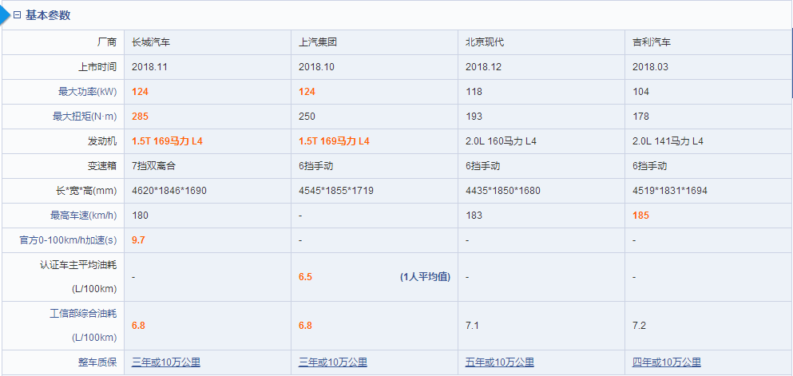Click the 长*宽*高(mm) row label
The image size is (793, 376).
click(88, 191)
